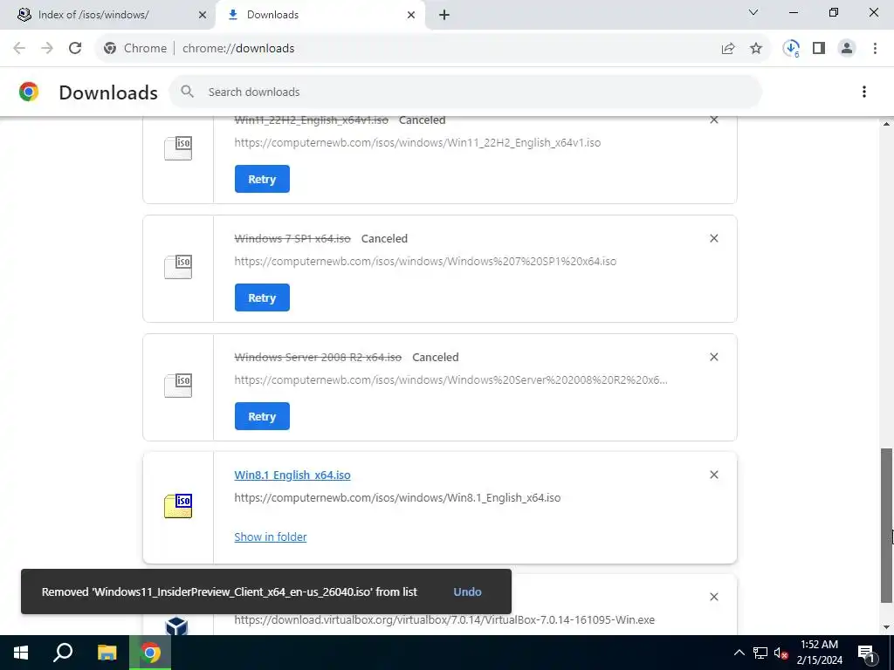Viewport: 894px width, 670px height.
Task: Remove Win8.1_English_x64.iso entry from list
Action: pos(714,475)
